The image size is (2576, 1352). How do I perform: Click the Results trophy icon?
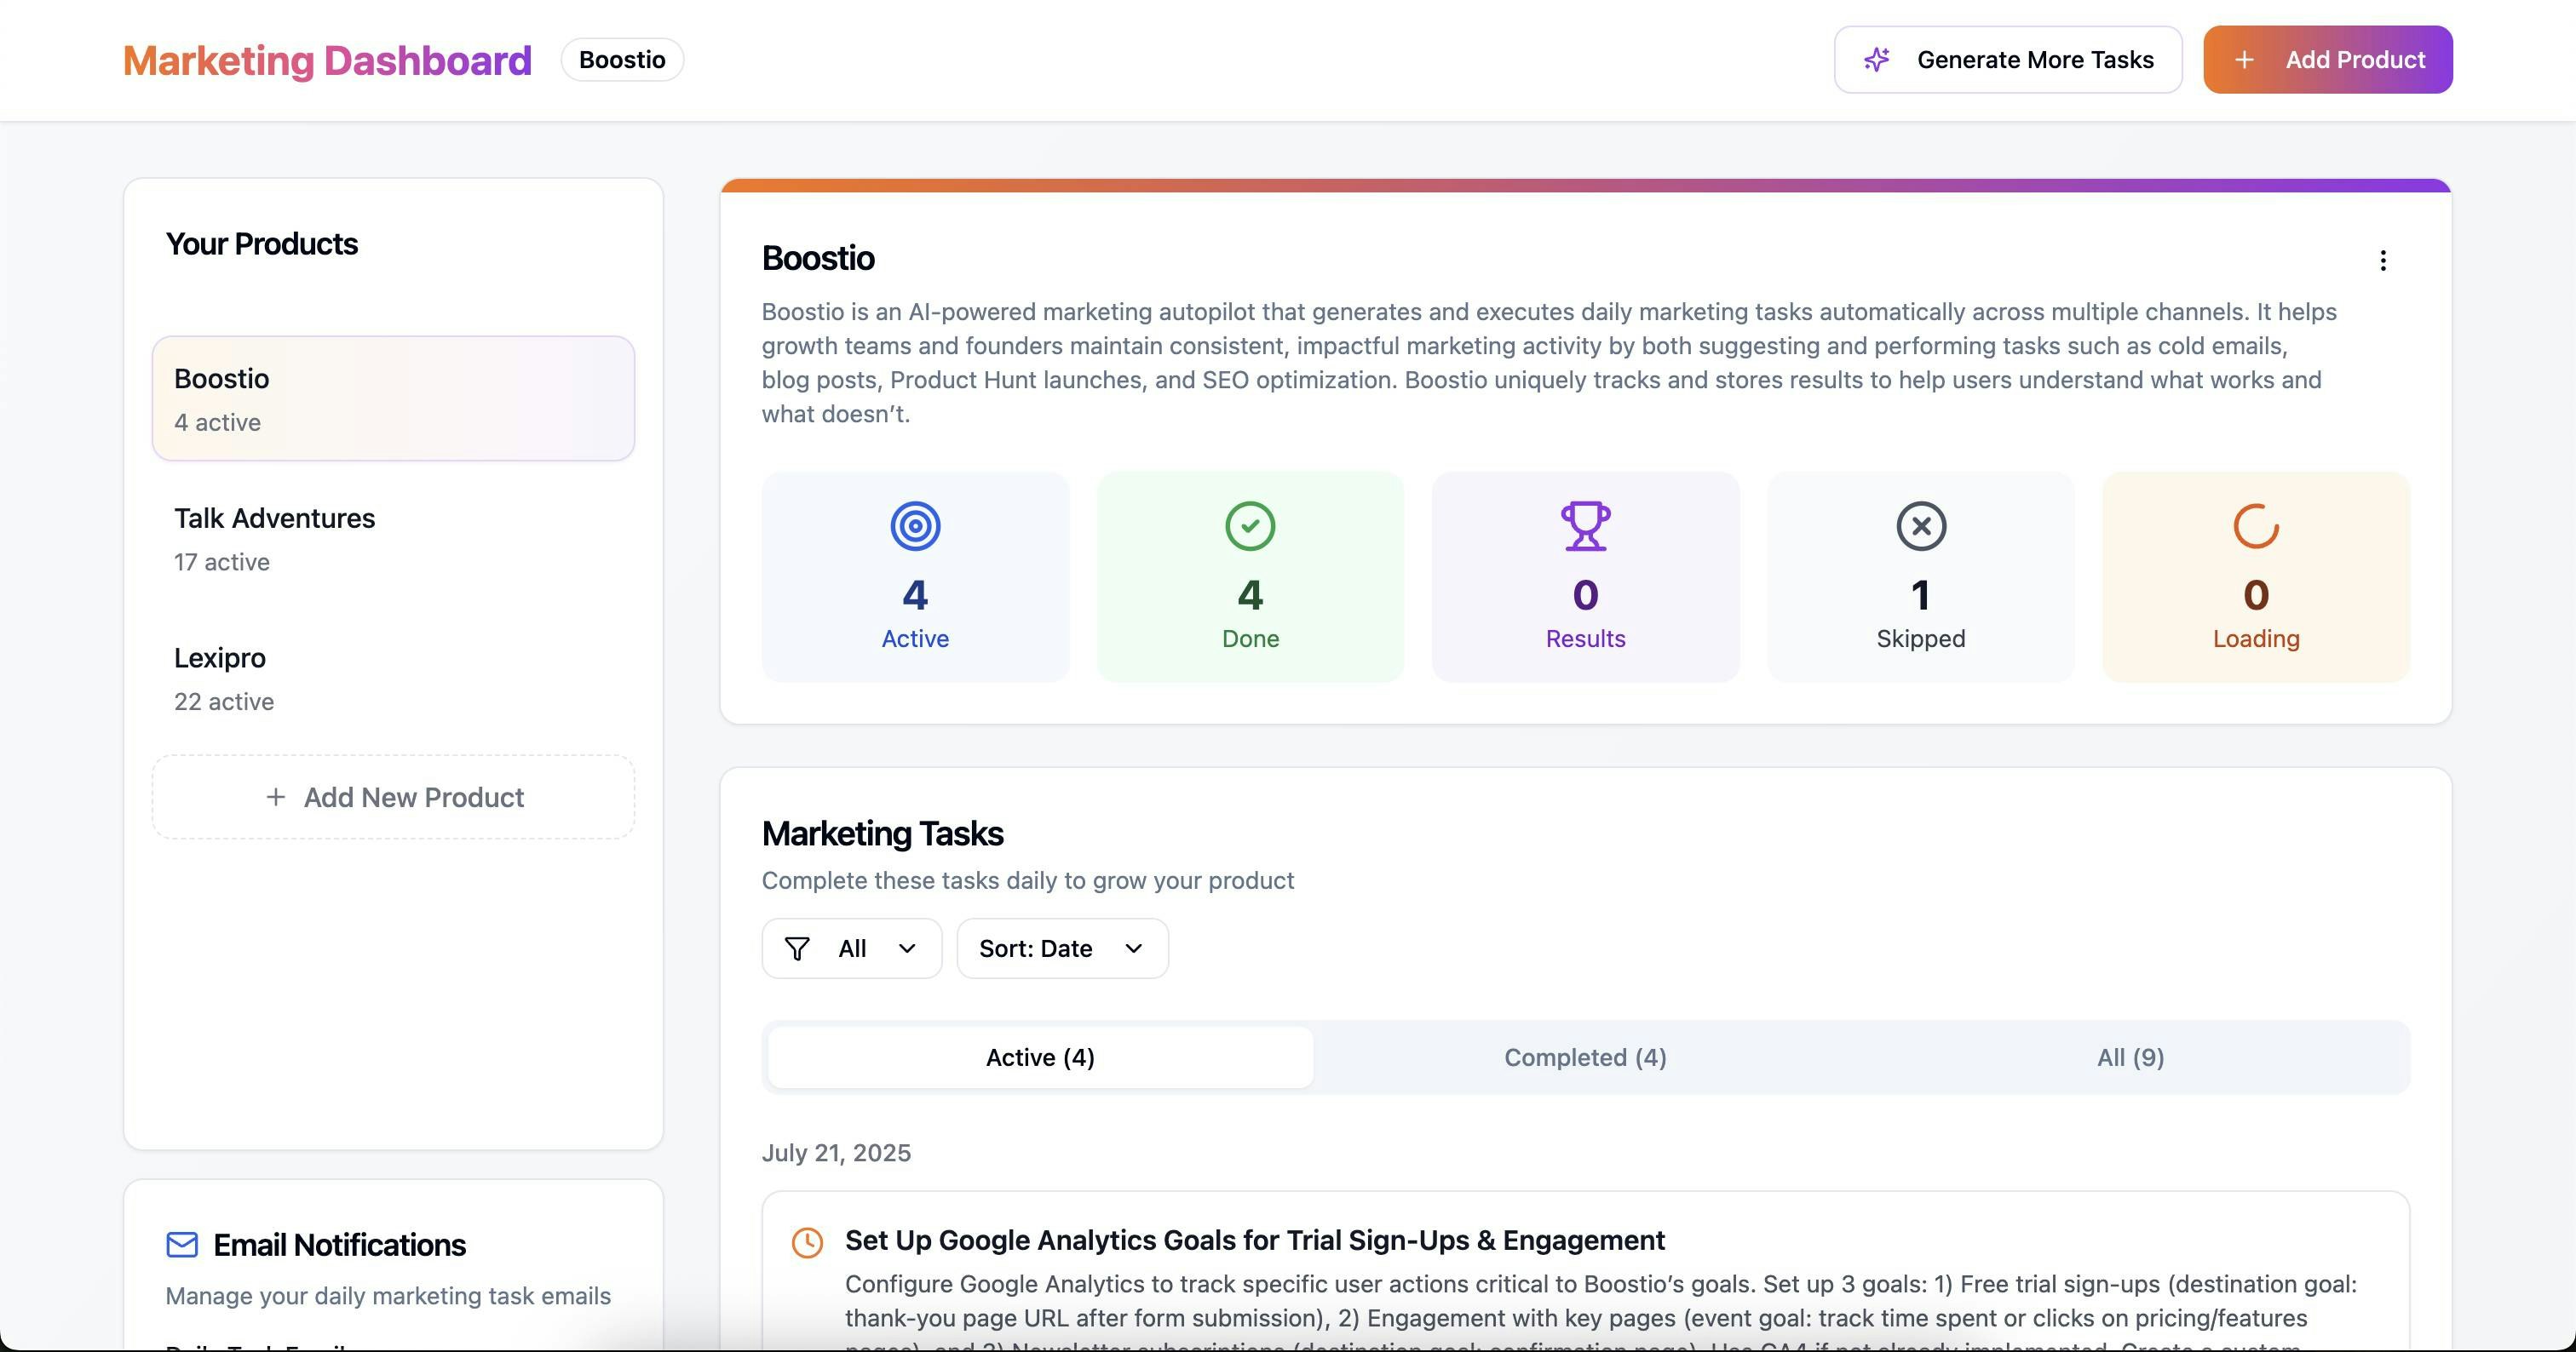point(1585,525)
